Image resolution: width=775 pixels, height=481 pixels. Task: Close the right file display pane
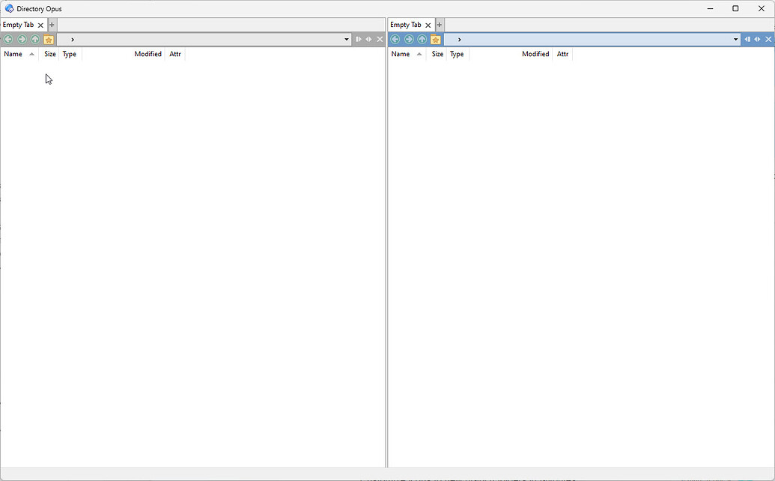(x=768, y=39)
